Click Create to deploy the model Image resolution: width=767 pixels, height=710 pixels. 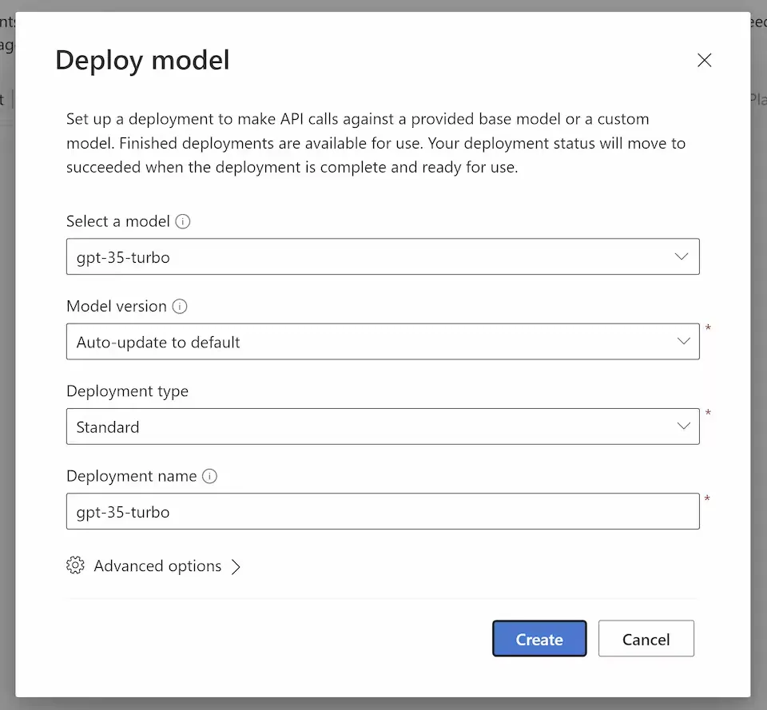[539, 639]
